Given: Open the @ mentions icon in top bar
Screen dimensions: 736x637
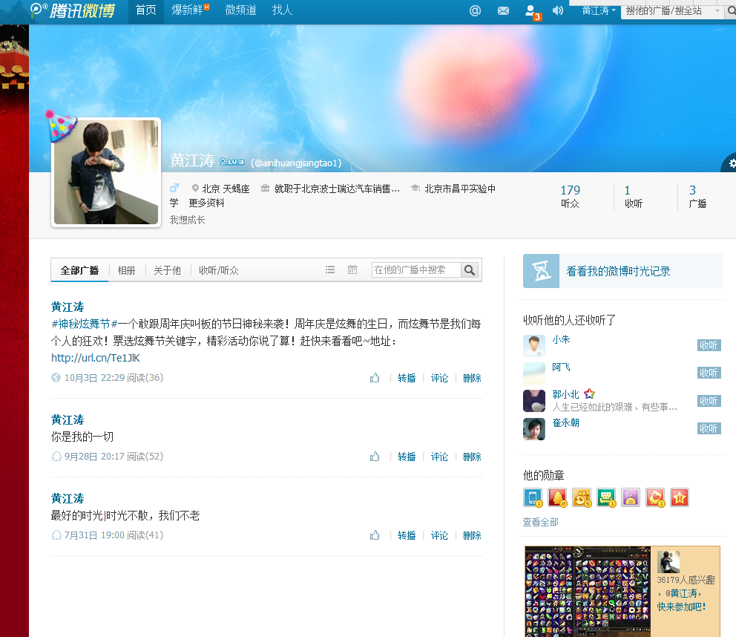Looking at the screenshot, I should tap(475, 10).
